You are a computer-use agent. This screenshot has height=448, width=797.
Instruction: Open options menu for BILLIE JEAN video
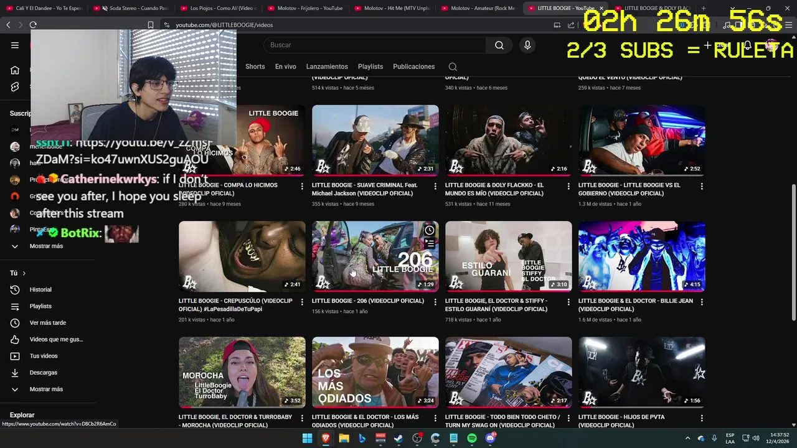point(702,302)
